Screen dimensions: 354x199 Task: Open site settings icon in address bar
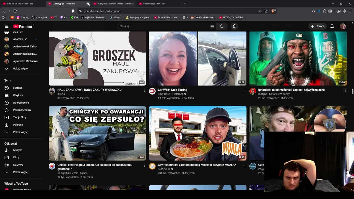pyautogui.click(x=80, y=11)
